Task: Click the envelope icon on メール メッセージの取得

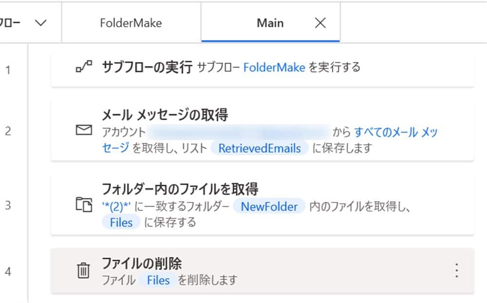Action: coord(85,130)
